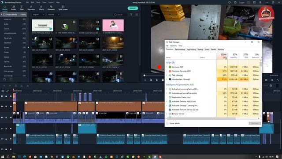Open the Split Screen panel icon
This screenshot has width=282, height=159.
point(63,7)
